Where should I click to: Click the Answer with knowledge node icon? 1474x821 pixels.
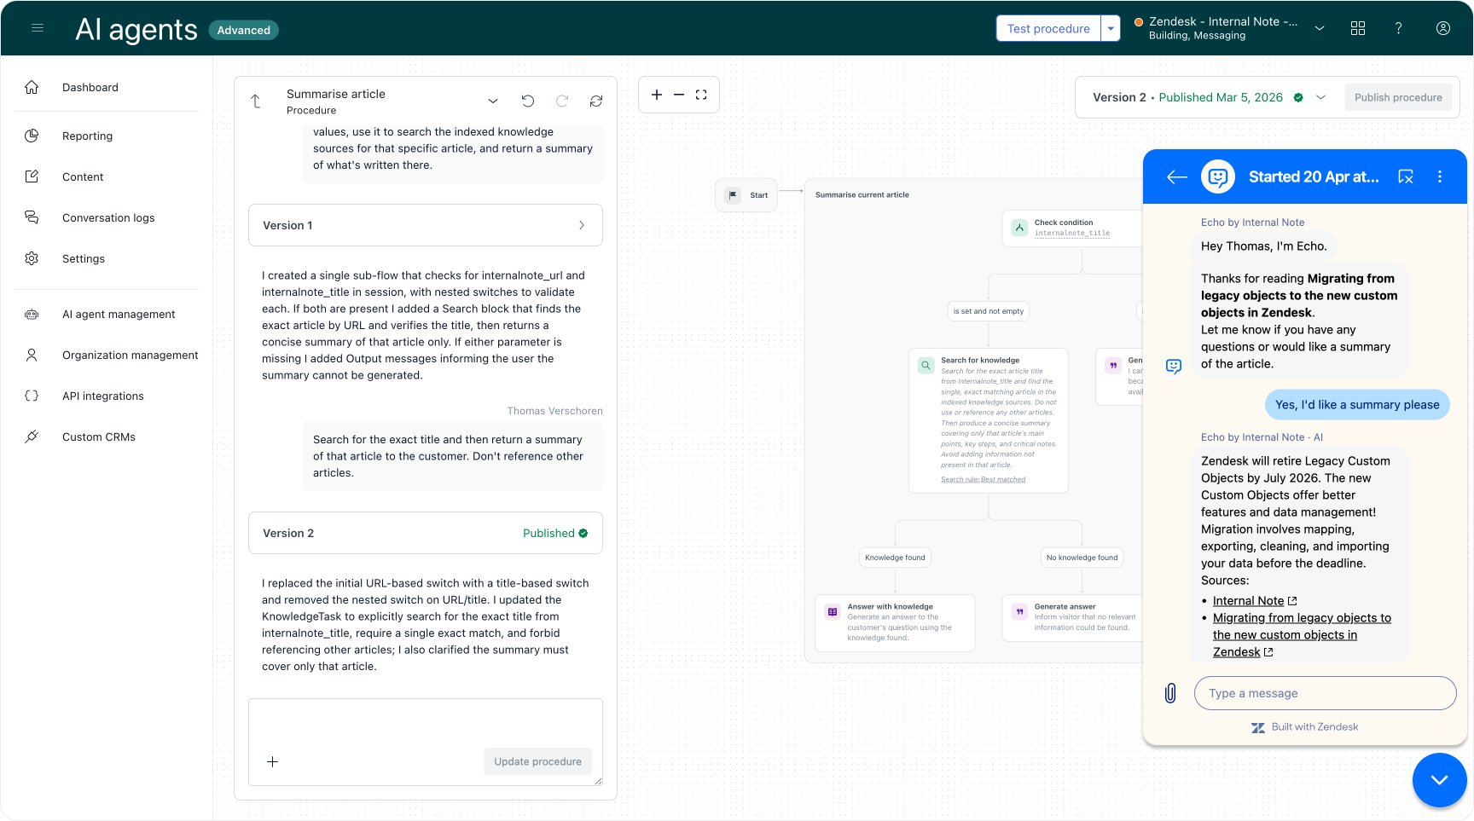(x=833, y=611)
